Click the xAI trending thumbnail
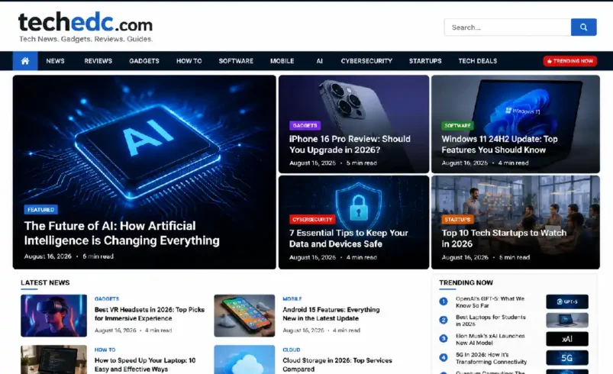 point(567,339)
